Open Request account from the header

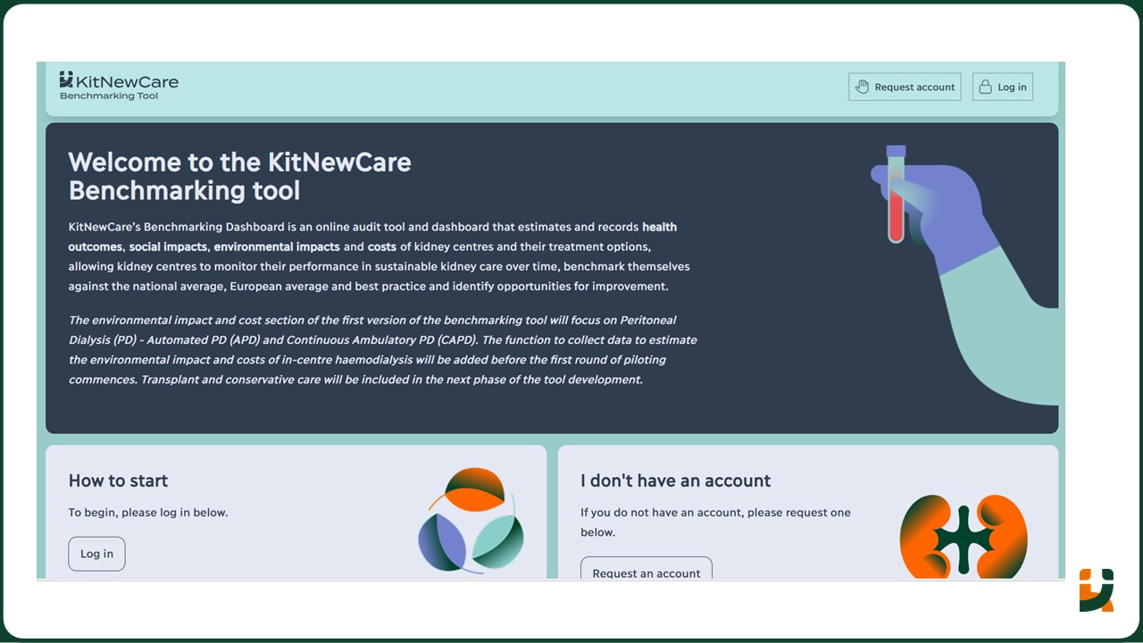click(905, 87)
